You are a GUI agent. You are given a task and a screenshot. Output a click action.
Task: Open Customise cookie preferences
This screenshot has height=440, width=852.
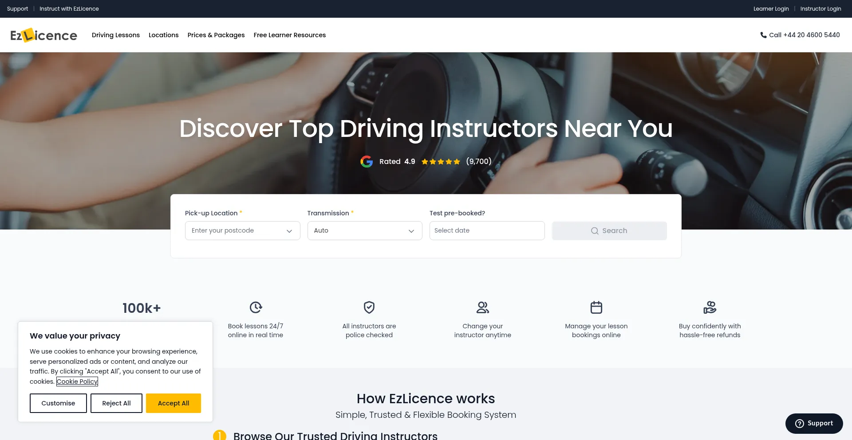pos(58,403)
